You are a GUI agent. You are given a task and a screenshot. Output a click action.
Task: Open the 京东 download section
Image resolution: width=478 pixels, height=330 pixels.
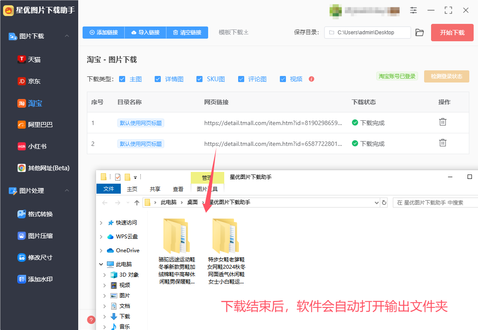[x=29, y=81]
